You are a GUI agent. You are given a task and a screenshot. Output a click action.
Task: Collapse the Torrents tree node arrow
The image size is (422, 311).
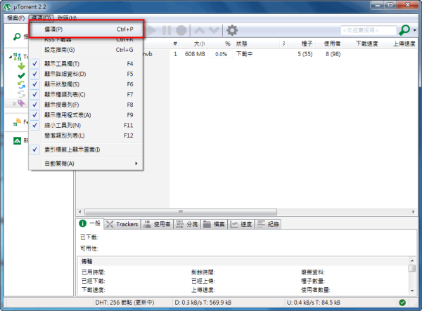(11, 57)
